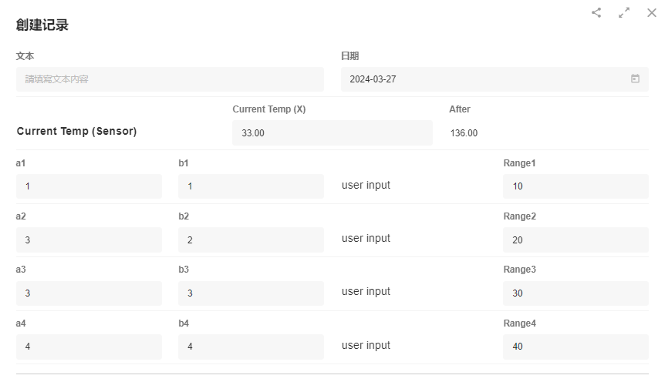Select the date field showing 2024-03-27

click(486, 79)
